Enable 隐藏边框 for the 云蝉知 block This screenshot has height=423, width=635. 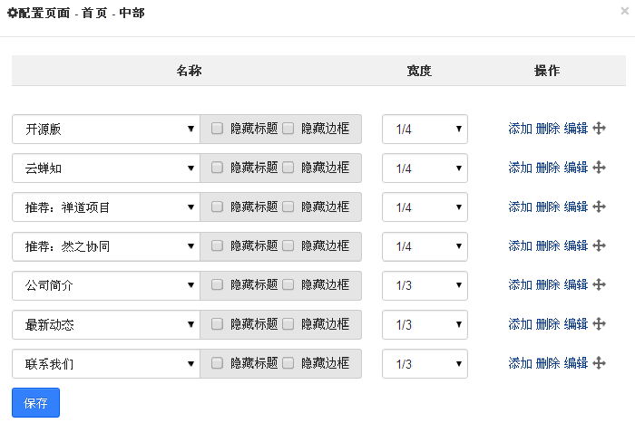288,168
